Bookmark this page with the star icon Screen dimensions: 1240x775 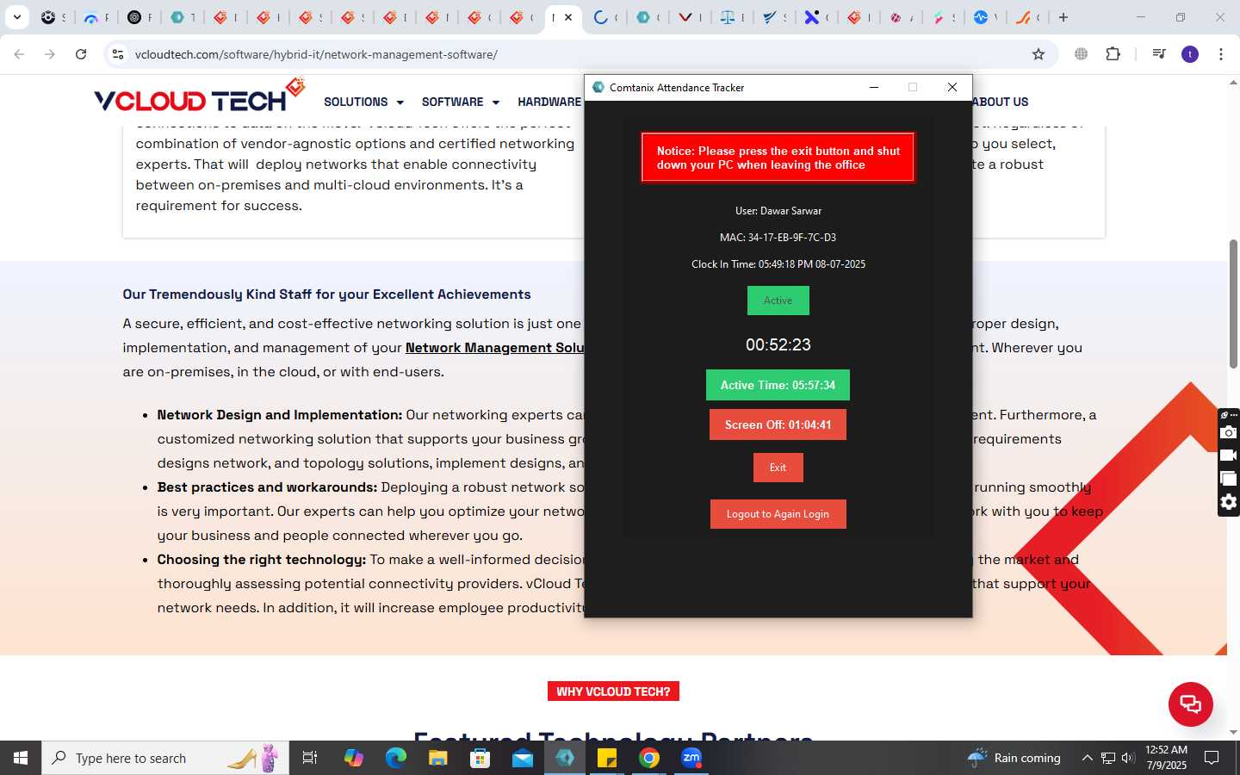[1038, 54]
